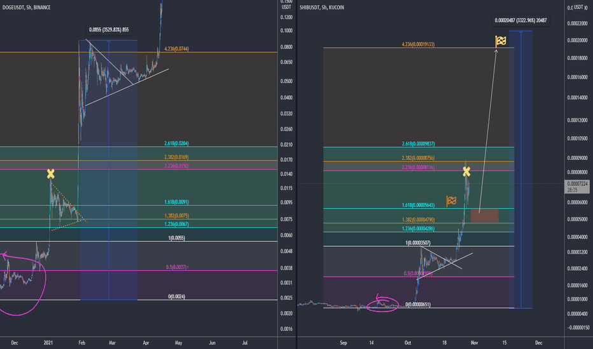Click the Nov label on the SHIB time axis
This screenshot has height=349, width=593.
coord(474,343)
